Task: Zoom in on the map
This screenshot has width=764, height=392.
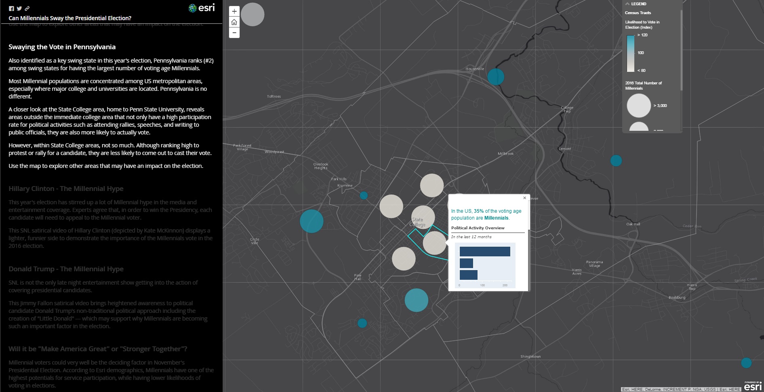Action: click(x=234, y=11)
